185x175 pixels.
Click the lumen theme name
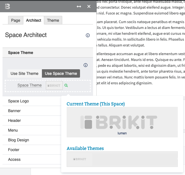122,133
